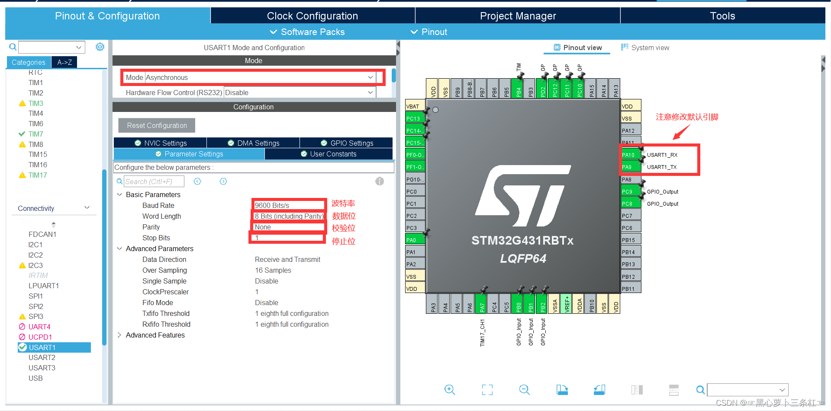The height and width of the screenshot is (411, 831).
Task: Click the parameter search magnifier icon
Action: 119,182
